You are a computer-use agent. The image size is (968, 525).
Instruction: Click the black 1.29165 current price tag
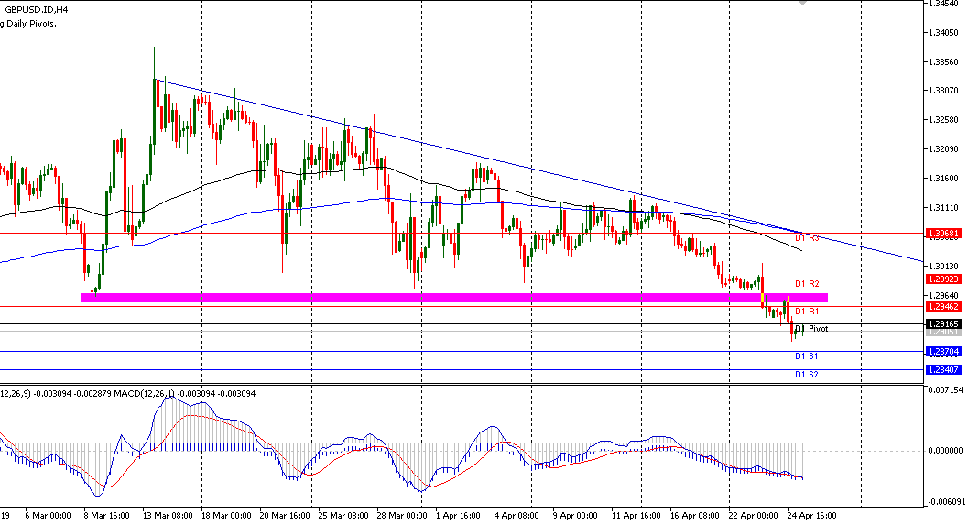pyautogui.click(x=943, y=323)
